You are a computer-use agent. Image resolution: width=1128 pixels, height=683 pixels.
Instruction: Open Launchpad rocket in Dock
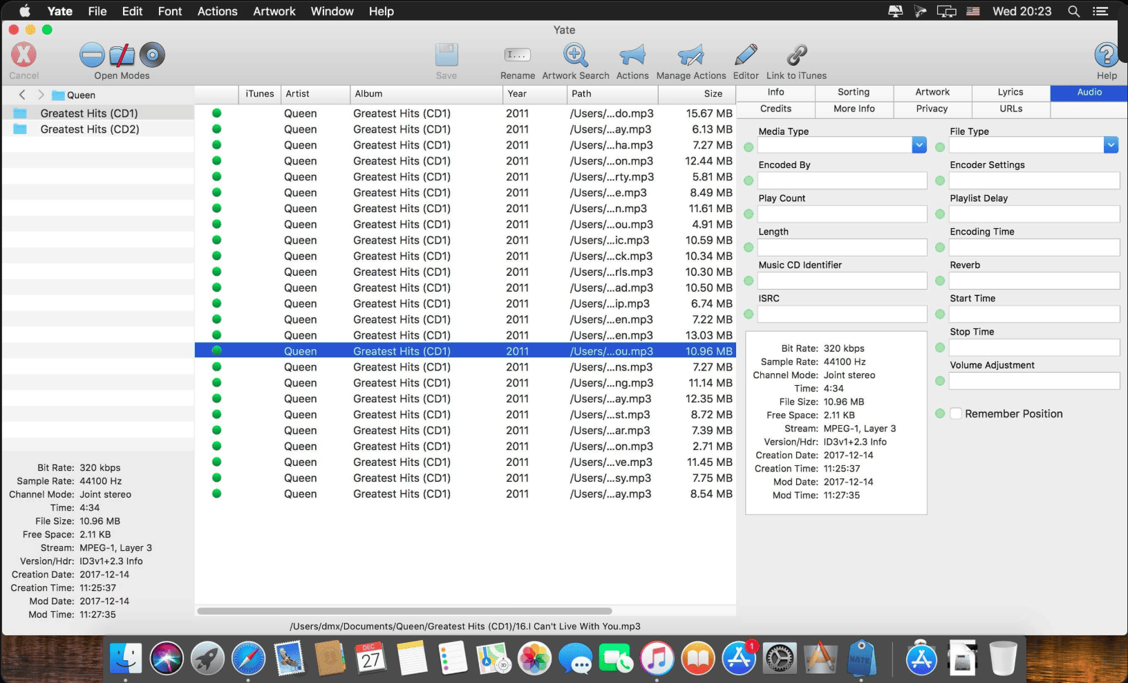click(x=207, y=658)
